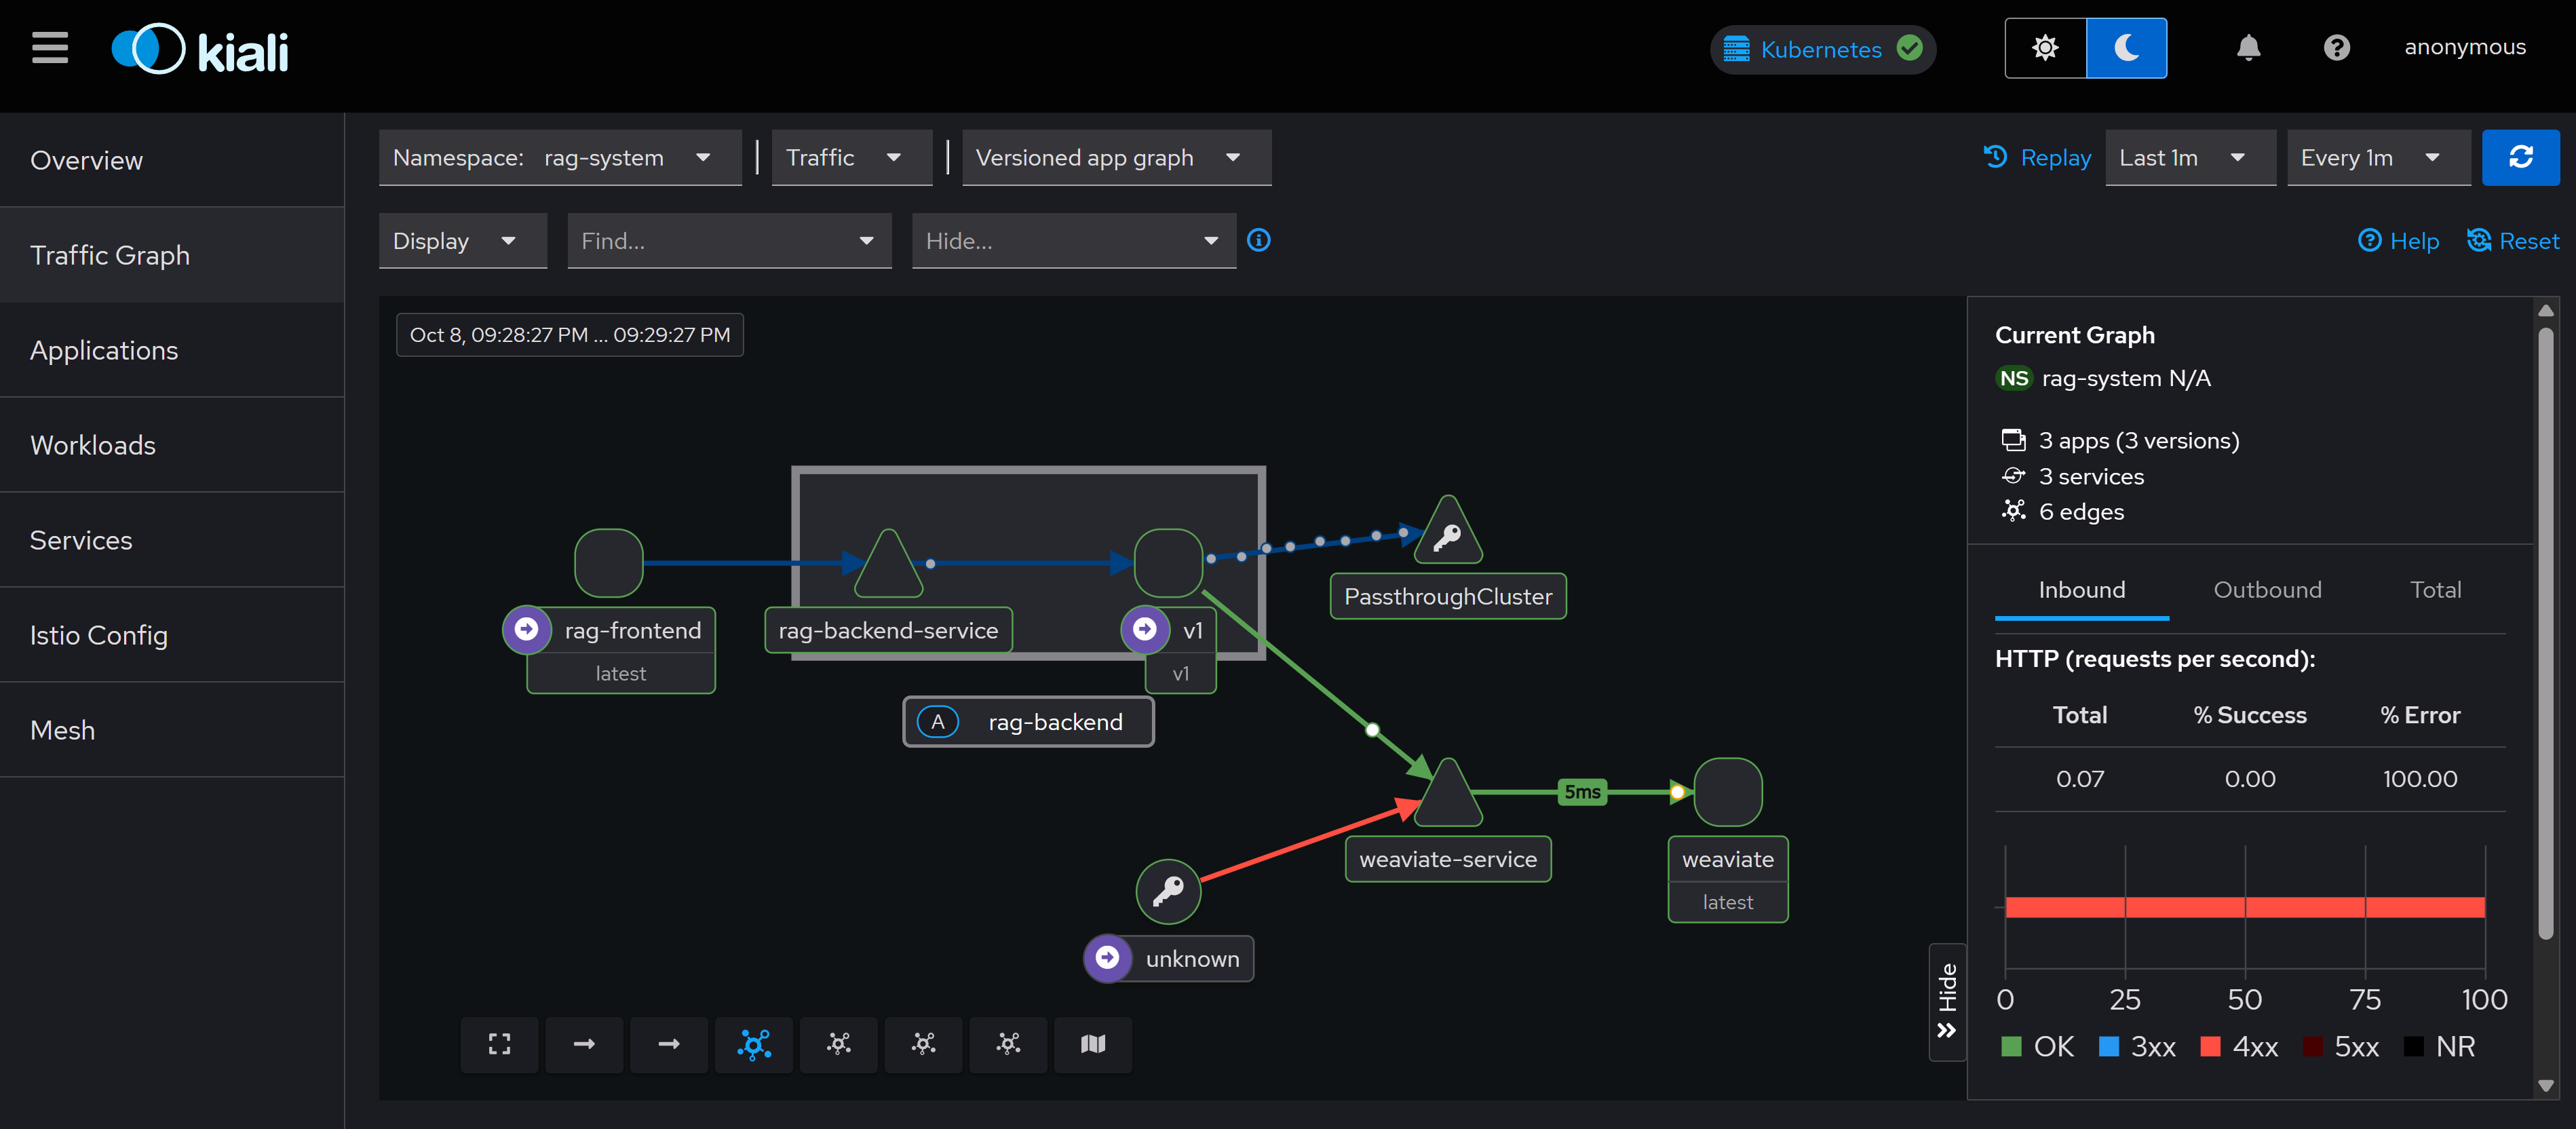Collapse side panel with Hide toggle
The width and height of the screenshot is (2576, 1129).
point(1946,1001)
